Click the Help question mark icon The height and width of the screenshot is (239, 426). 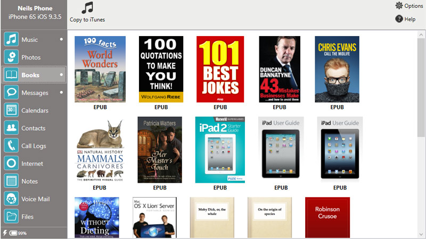coord(399,19)
